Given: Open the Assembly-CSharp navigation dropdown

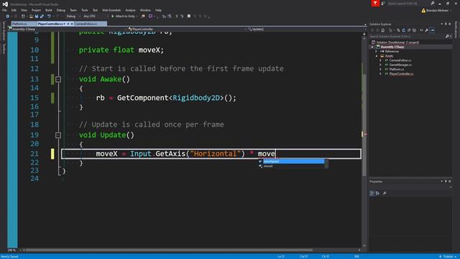Looking at the screenshot, I should tap(68, 29).
